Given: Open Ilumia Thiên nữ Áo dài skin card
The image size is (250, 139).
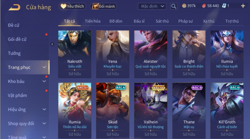Looking at the screenshot, I should 75,111.
